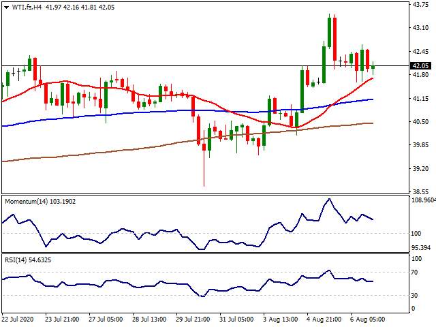Click the 23 Jul 21:00 time label
This screenshot has width=436, height=327.
(62, 320)
